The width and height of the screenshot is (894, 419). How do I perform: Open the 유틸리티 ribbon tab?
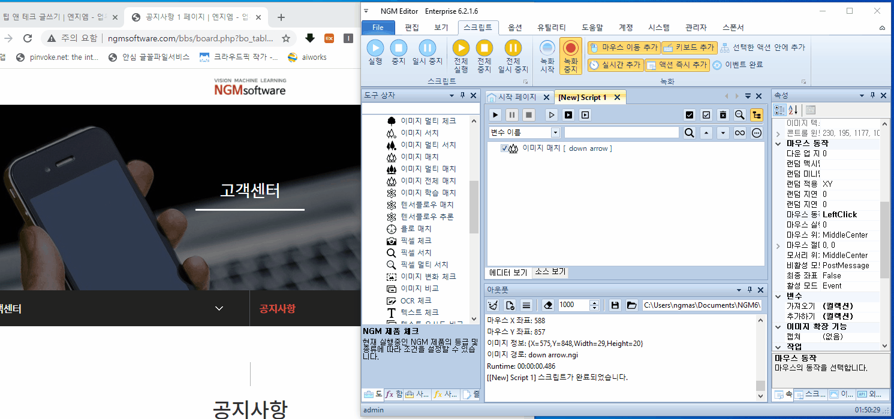click(552, 28)
